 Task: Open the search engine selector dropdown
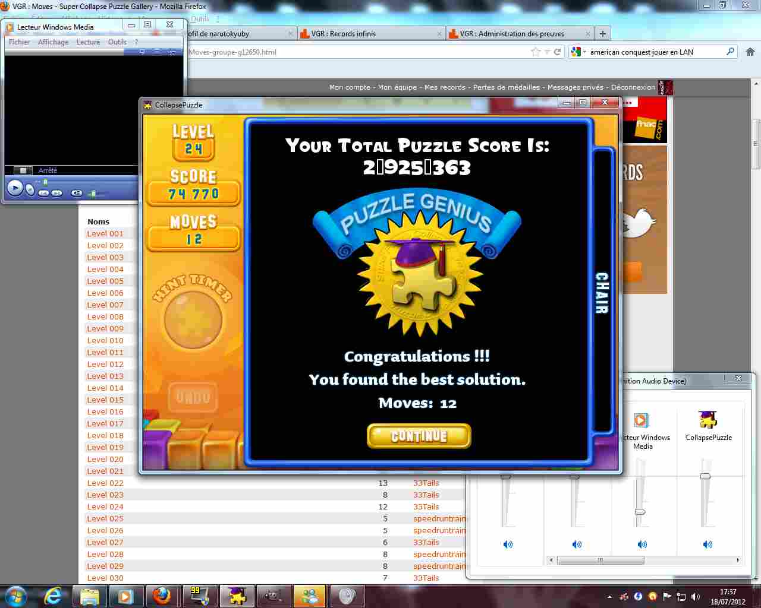pos(576,52)
